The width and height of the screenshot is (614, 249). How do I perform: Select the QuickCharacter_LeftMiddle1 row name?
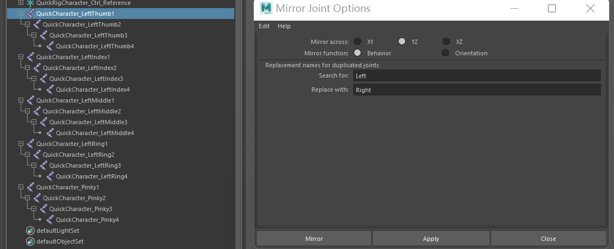click(75, 100)
